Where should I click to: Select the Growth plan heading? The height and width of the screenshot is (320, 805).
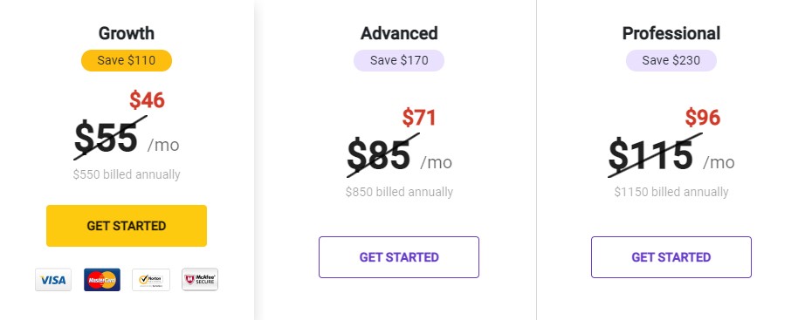[127, 33]
